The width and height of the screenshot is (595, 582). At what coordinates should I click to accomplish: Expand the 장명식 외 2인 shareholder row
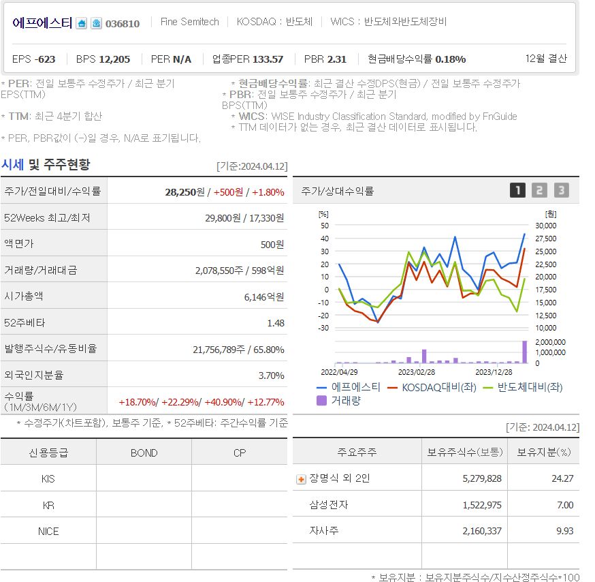301,479
